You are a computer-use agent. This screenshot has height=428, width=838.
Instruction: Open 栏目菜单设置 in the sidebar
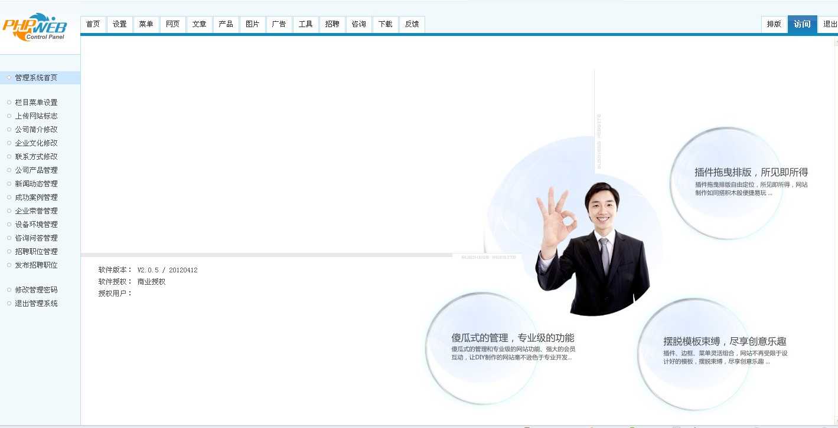36,102
